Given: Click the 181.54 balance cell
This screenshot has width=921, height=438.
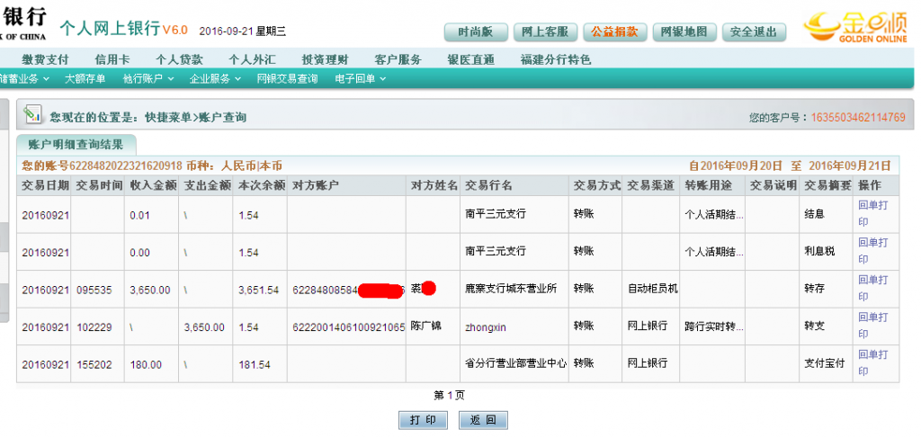Looking at the screenshot, I should click(255, 364).
